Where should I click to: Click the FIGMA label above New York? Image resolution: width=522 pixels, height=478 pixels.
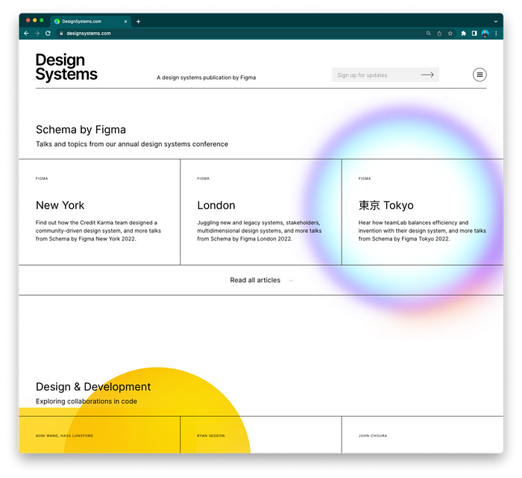(x=42, y=179)
